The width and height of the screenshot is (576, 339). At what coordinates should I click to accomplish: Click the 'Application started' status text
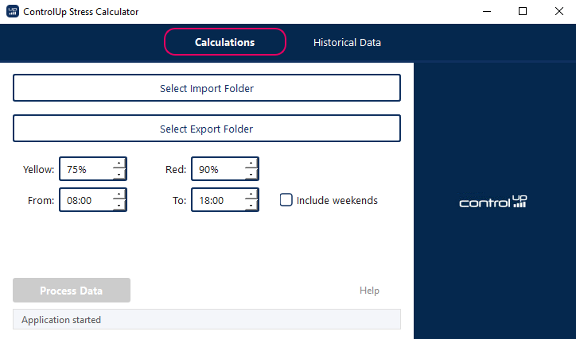61,320
